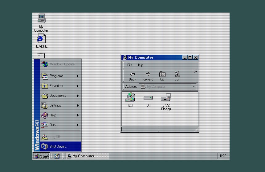The image size is (265, 172).
Task: Click the Up folder toolbar button
Action: click(x=162, y=76)
